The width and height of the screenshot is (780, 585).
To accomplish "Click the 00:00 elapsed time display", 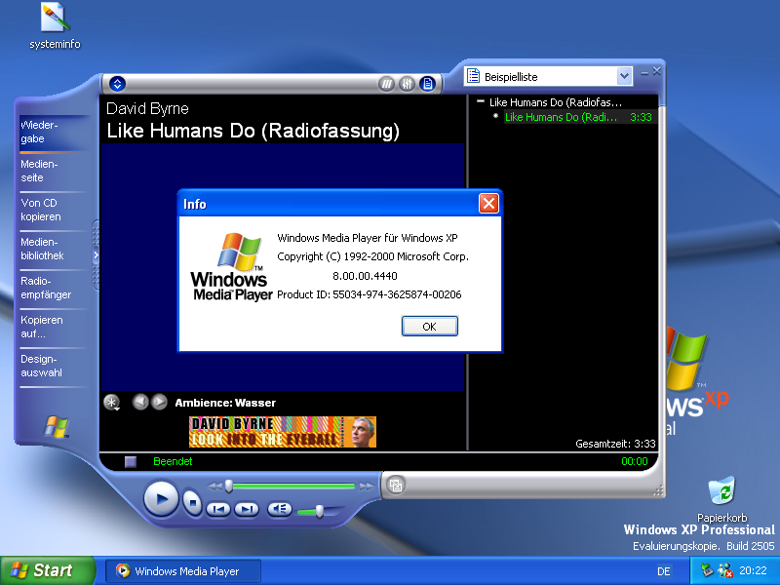I will coord(635,461).
